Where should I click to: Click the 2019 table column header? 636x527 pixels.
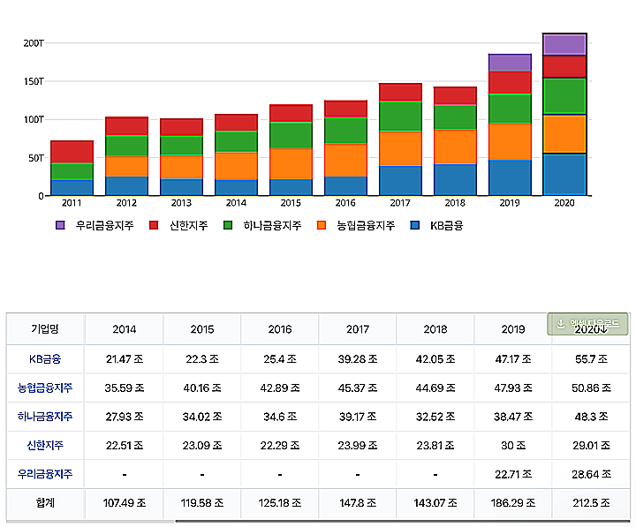[x=513, y=329]
